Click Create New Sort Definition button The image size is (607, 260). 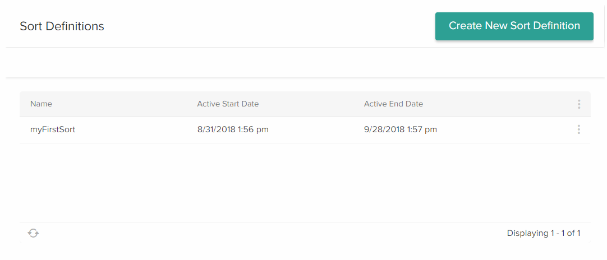click(514, 26)
